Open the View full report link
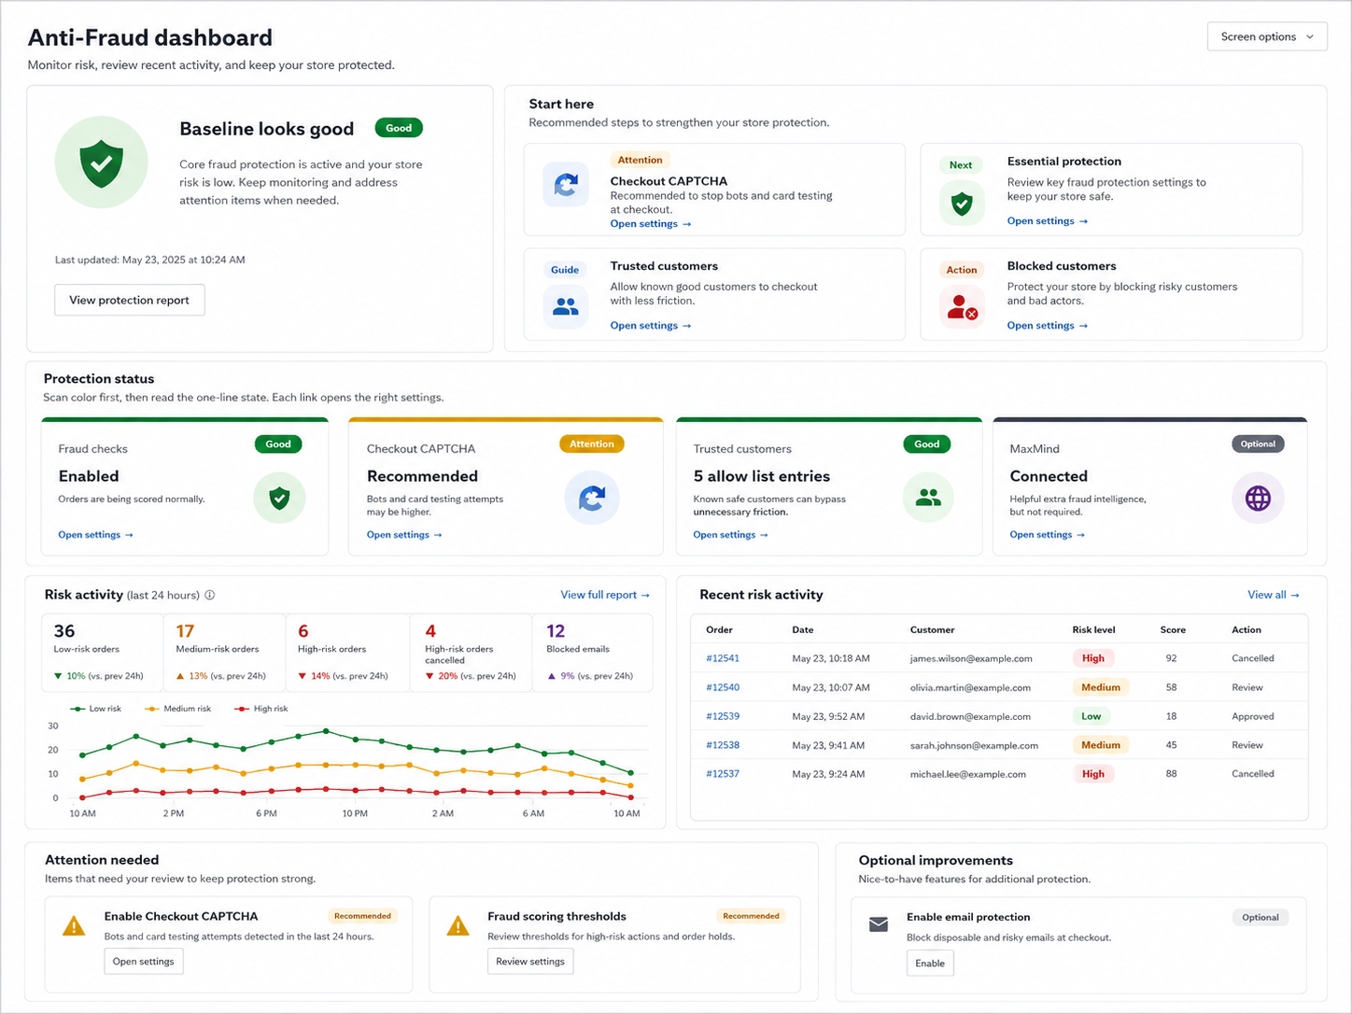The width and height of the screenshot is (1352, 1014). click(x=605, y=595)
